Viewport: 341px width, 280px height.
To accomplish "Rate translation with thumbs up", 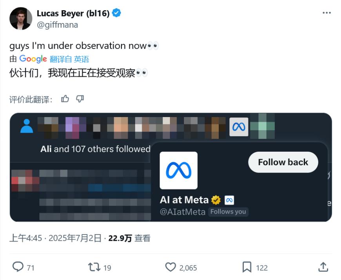I will pyautogui.click(x=65, y=99).
